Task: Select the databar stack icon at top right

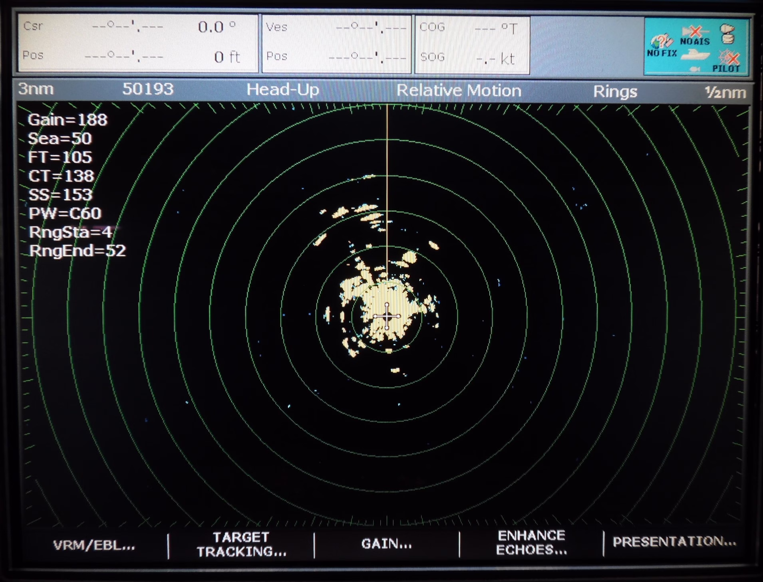Action: click(x=727, y=34)
